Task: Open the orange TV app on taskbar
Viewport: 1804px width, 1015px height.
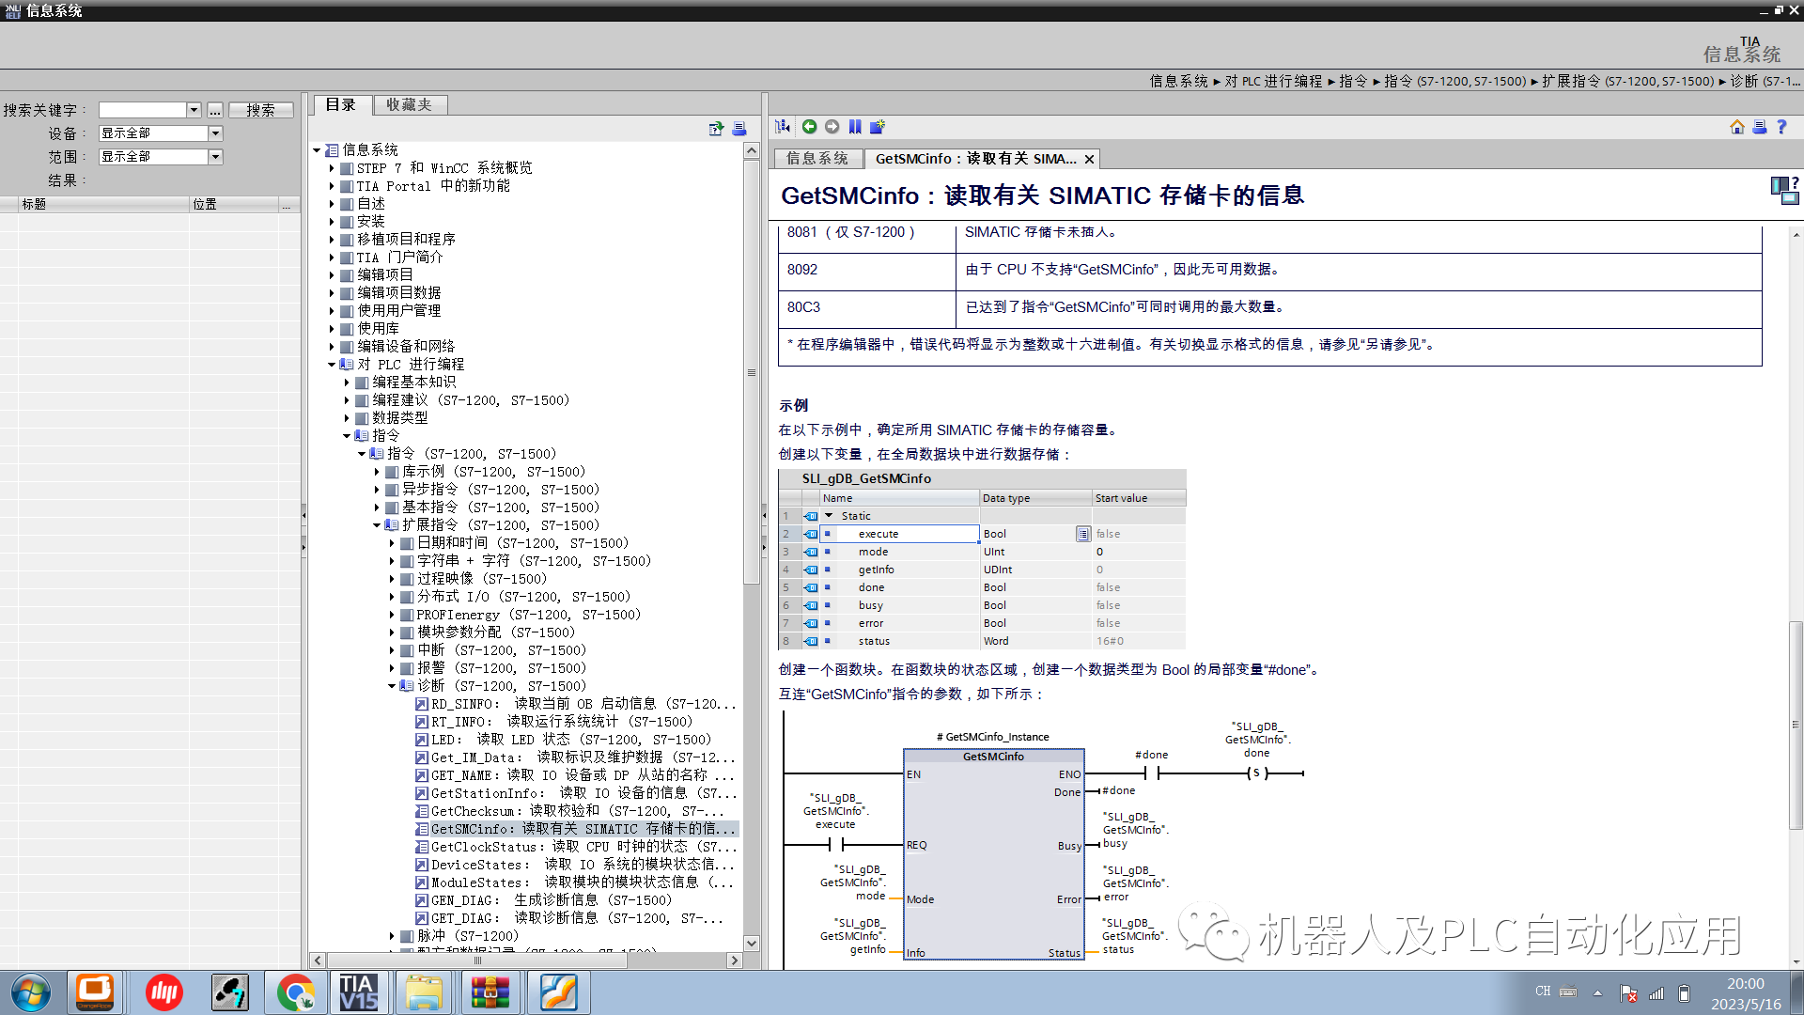Action: 94,992
